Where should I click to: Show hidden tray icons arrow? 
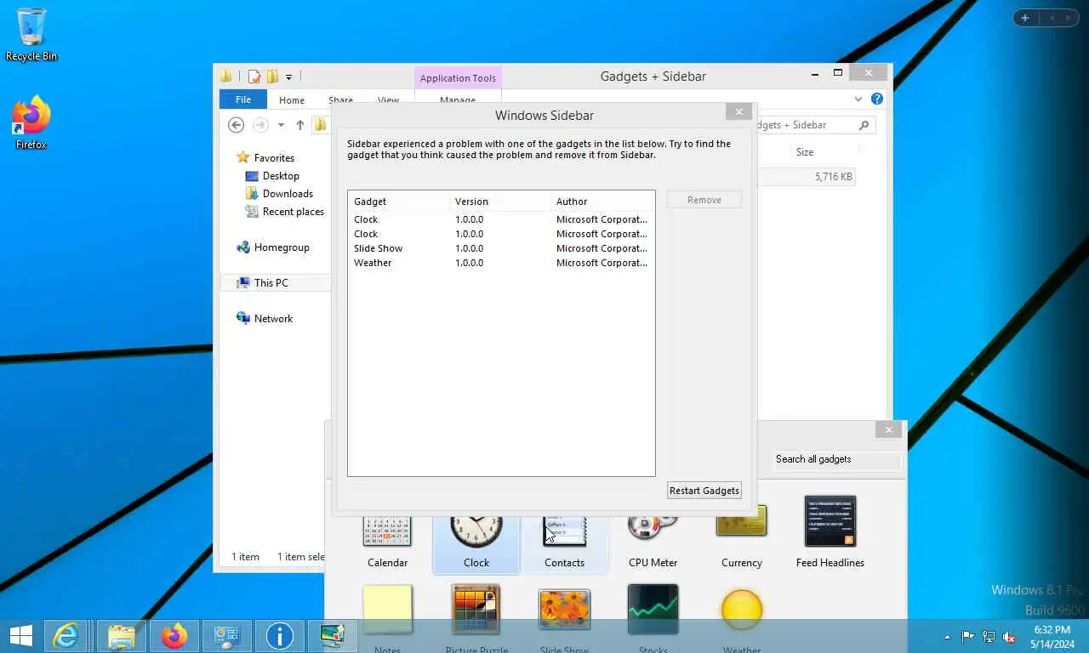pos(947,637)
